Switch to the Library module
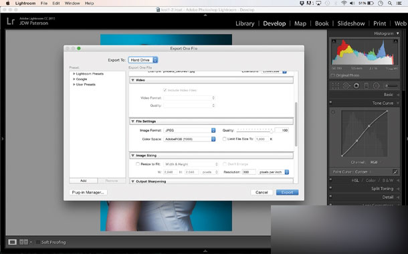The width and height of the screenshot is (408, 254). click(x=245, y=23)
